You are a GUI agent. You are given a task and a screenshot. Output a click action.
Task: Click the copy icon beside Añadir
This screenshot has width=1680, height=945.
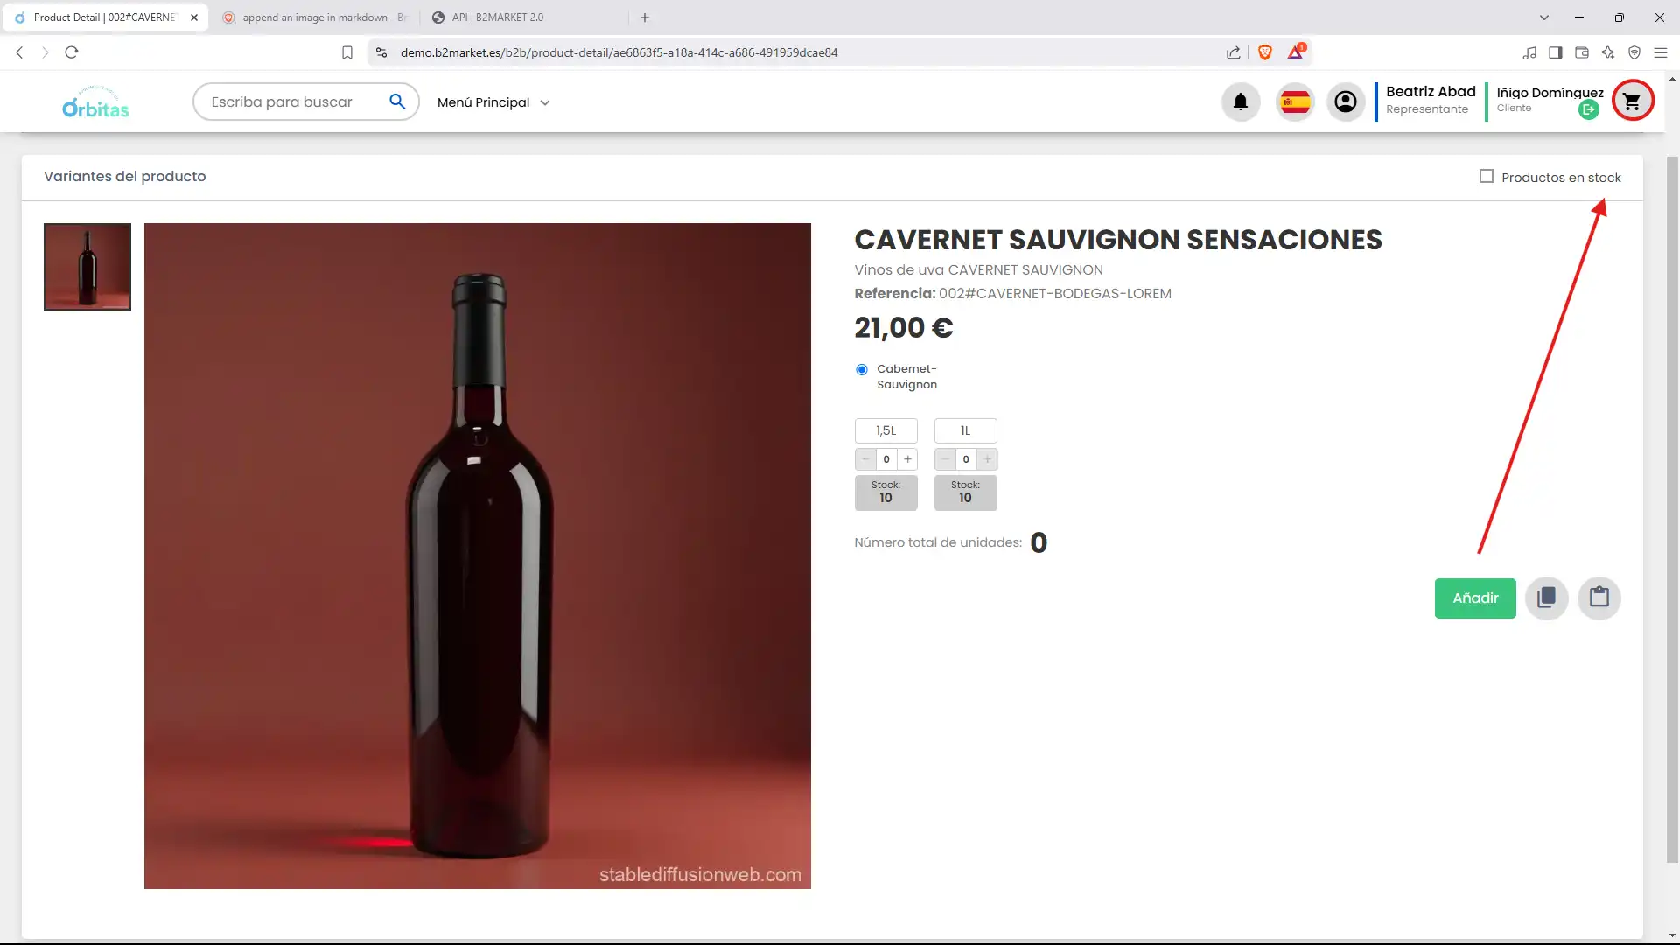coord(1546,598)
